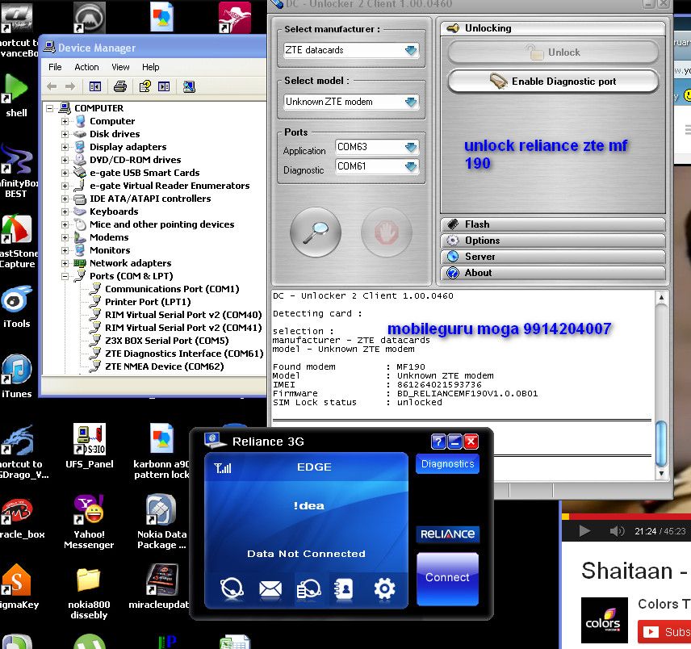
Task: Expand the Modems tree node
Action: [x=65, y=237]
